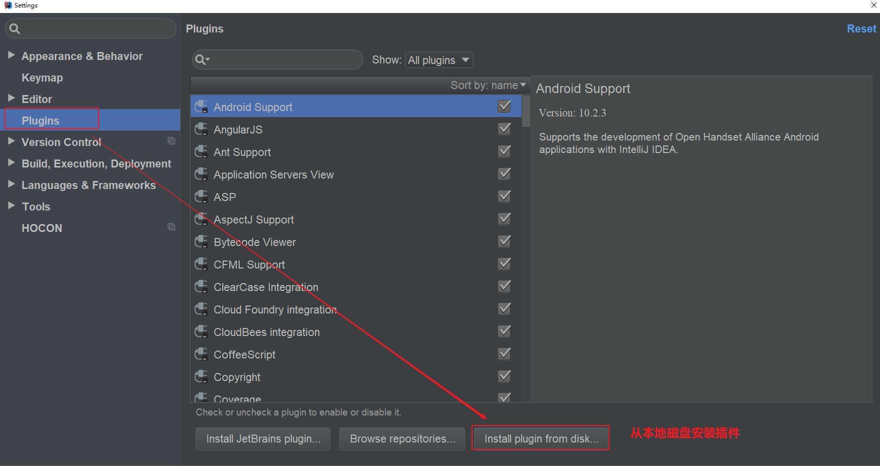Click the Bytecode Viewer plugin icon
Screen dimensions: 880x466
201,241
